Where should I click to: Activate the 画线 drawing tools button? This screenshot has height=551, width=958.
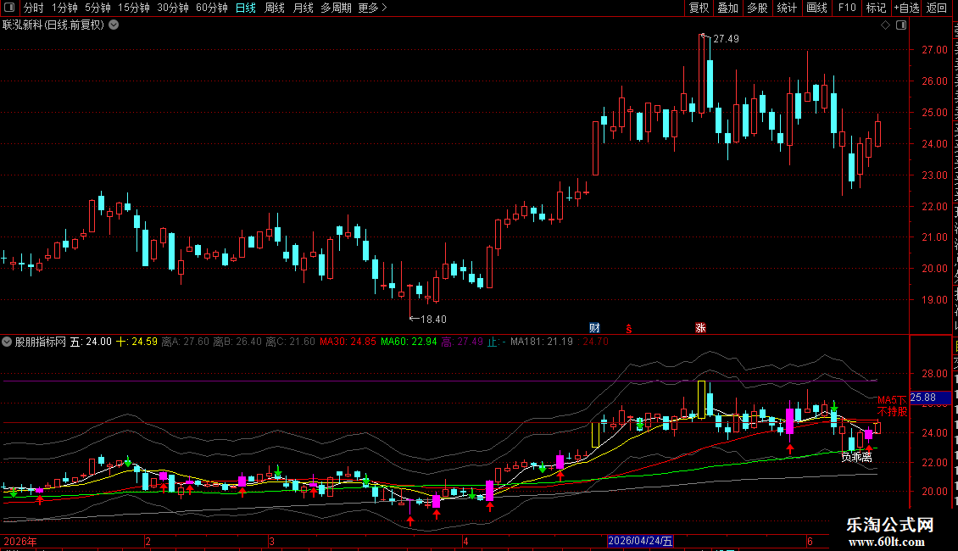point(816,8)
